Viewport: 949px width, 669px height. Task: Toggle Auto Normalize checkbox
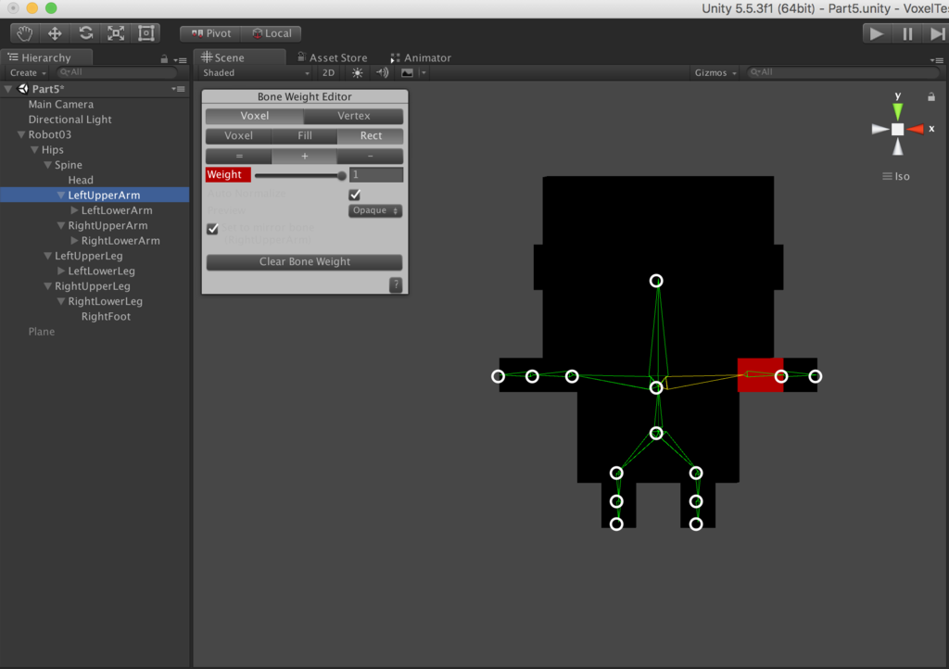pyautogui.click(x=355, y=195)
